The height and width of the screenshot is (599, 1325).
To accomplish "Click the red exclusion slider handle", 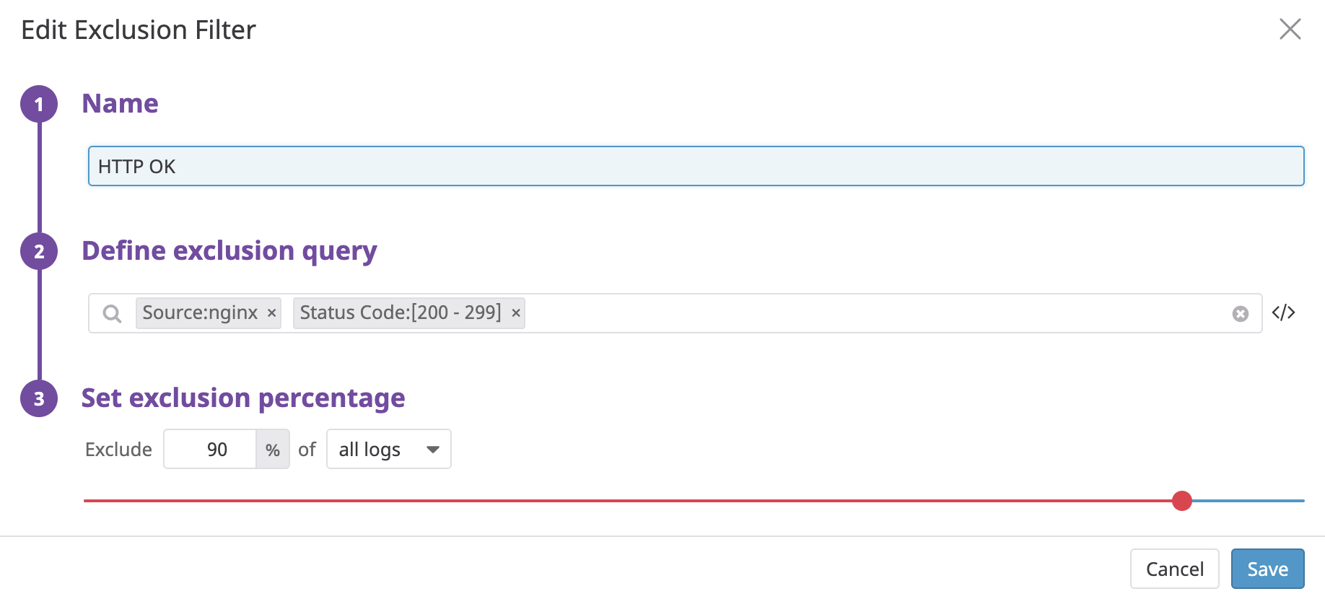I will tap(1181, 501).
